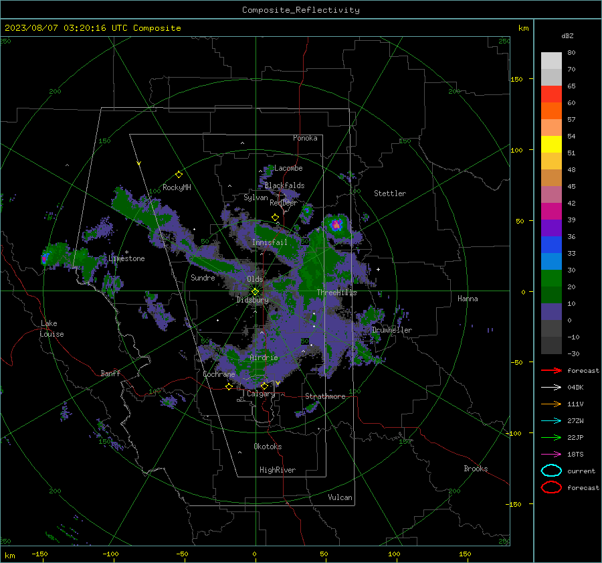
Task: Click the Innisfail city label
Action: pos(270,242)
